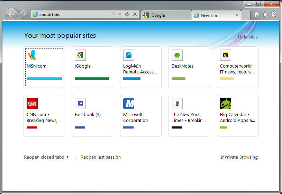Click the iGoogle tile title text
The image size is (282, 194).
click(83, 66)
